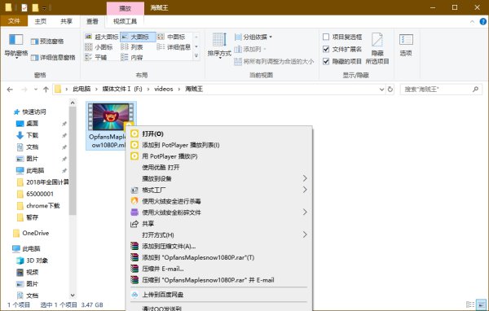Select 平铺 tiles layout
Image resolution: width=489 pixels, height=311 pixels.
click(96, 57)
